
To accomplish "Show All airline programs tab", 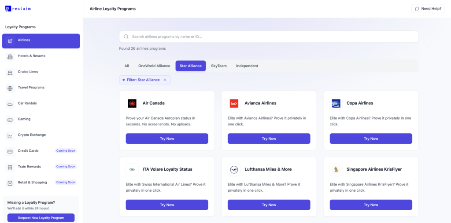I will pos(127,66).
